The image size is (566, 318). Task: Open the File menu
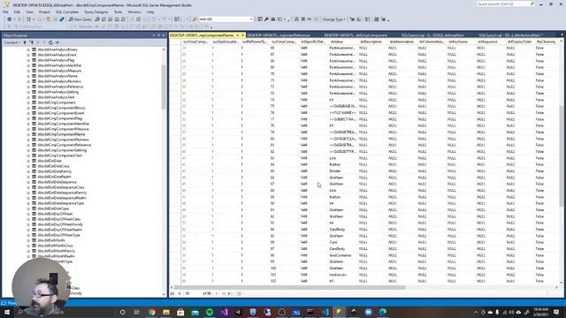click(x=6, y=11)
